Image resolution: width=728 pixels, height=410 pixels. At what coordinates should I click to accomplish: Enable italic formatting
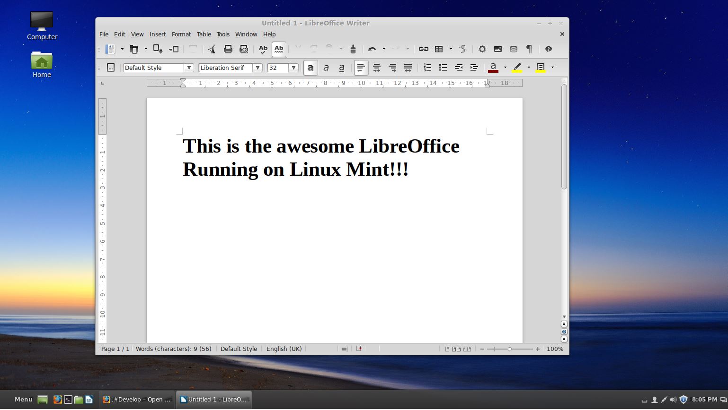click(x=326, y=68)
